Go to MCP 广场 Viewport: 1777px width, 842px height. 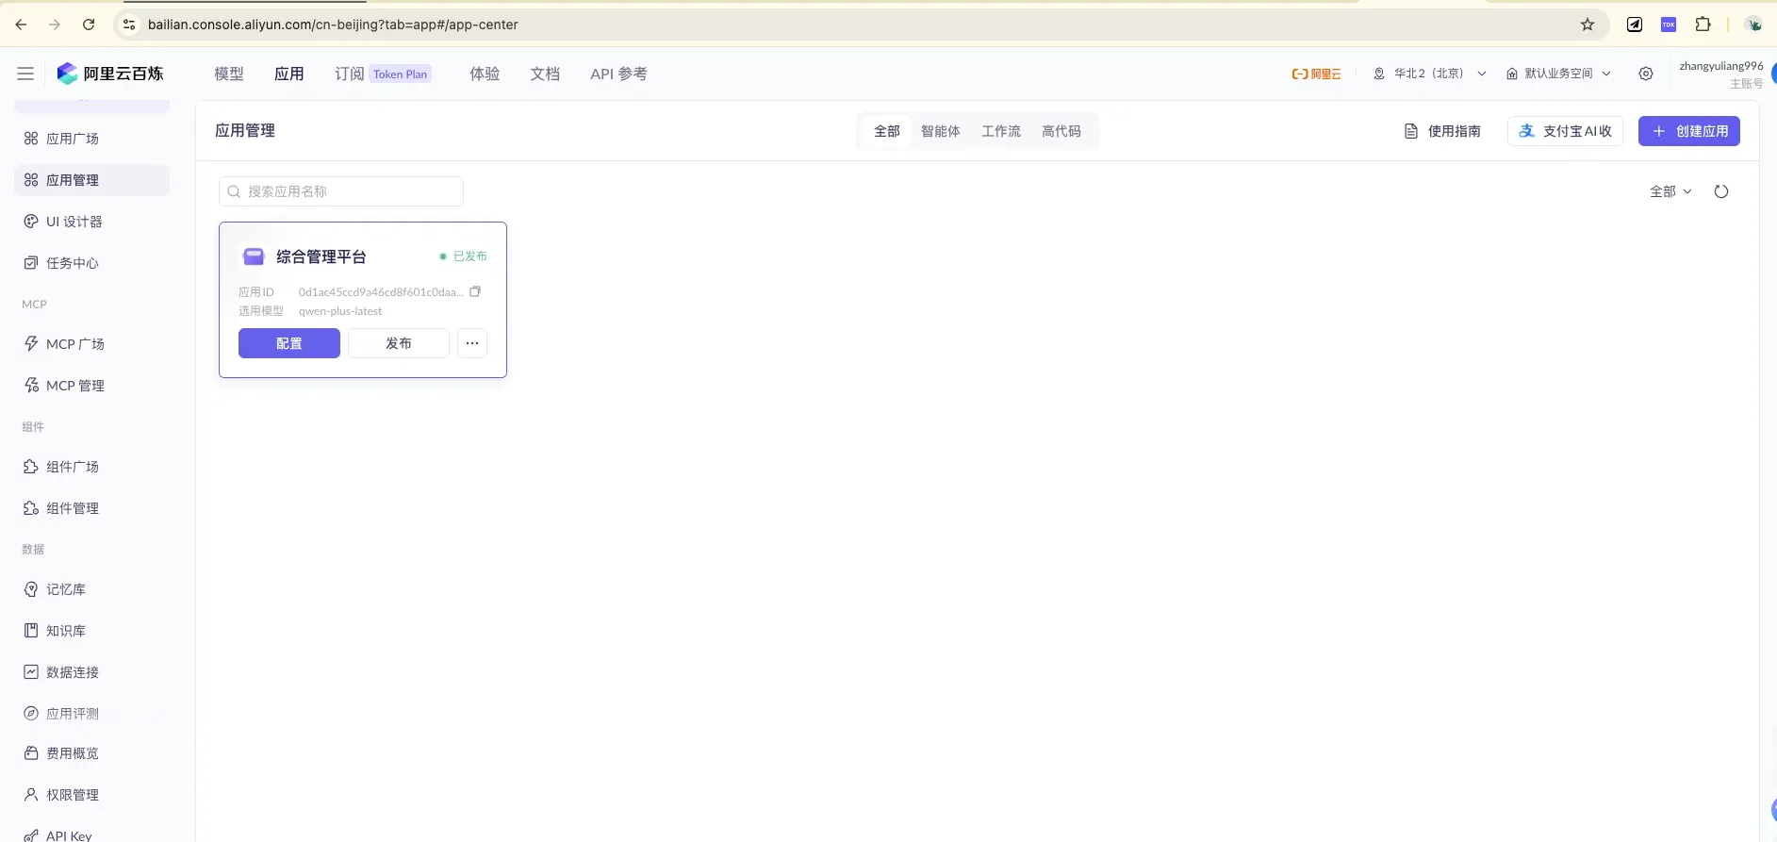[x=91, y=344]
